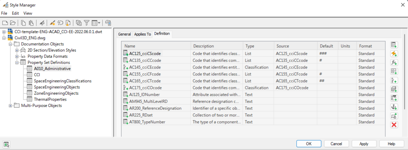The height and width of the screenshot is (150, 408).
Task: Click the Apply button
Action: (x=364, y=144)
